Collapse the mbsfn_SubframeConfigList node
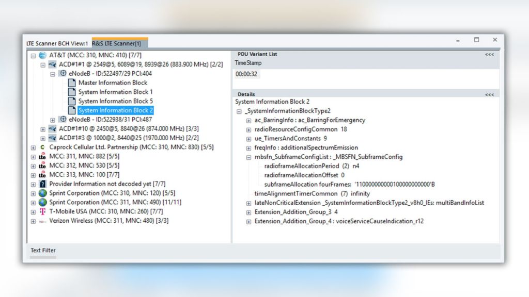Viewport: 529px width, 297px height. tap(249, 157)
